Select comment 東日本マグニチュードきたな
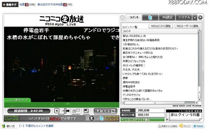 click(138, 53)
